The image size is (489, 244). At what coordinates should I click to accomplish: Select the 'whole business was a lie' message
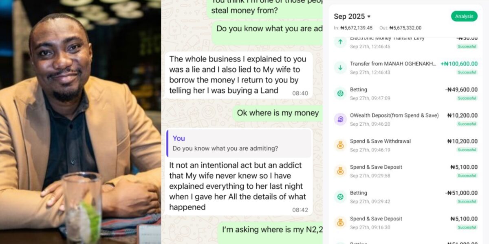pos(239,75)
